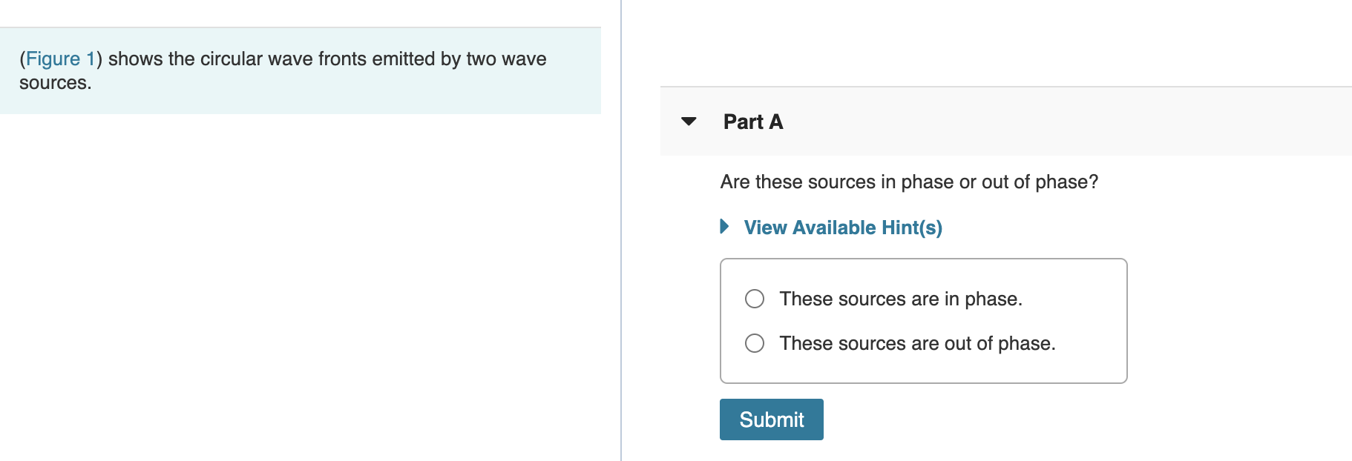This screenshot has width=1352, height=461.
Task: Collapse the Part A section arrow
Action: point(689,122)
